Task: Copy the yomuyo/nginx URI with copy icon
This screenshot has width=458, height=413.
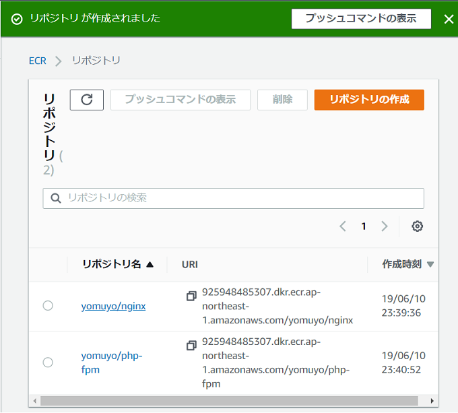Action: (191, 296)
